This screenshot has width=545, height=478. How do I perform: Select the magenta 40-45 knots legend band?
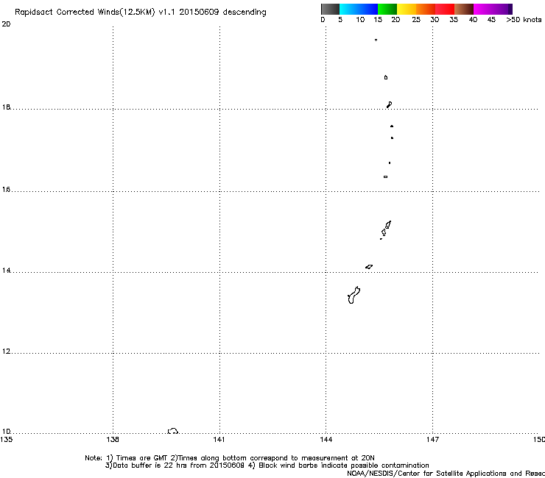483,9
